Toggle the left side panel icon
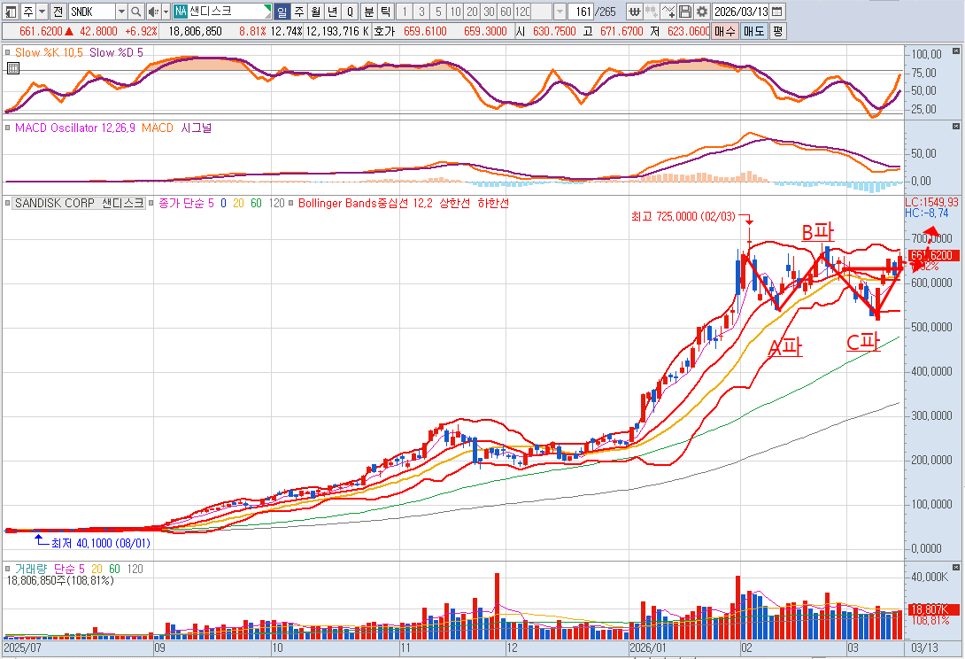Viewport: 965px width, 659px height. [x=11, y=12]
